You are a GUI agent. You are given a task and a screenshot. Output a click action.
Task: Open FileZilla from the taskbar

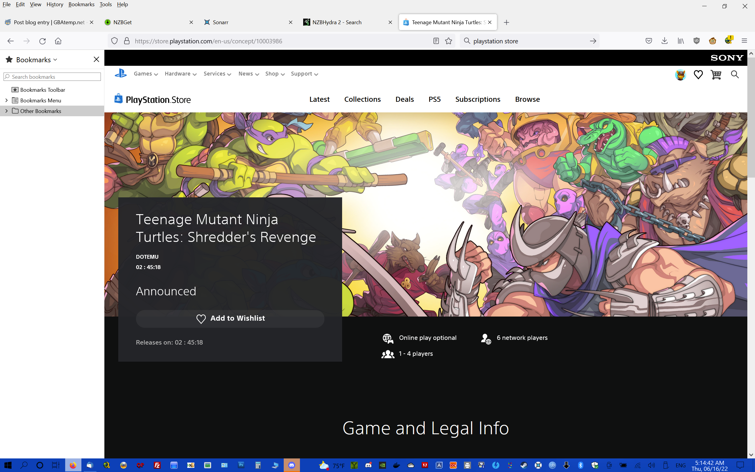[x=157, y=465]
